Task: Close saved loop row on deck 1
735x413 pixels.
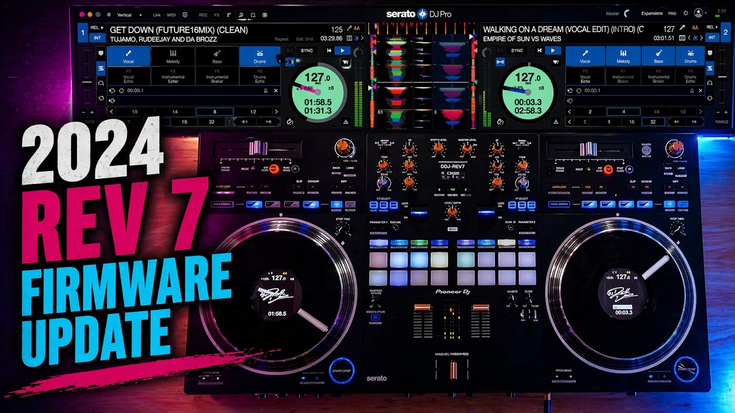Action: pyautogui.click(x=276, y=91)
